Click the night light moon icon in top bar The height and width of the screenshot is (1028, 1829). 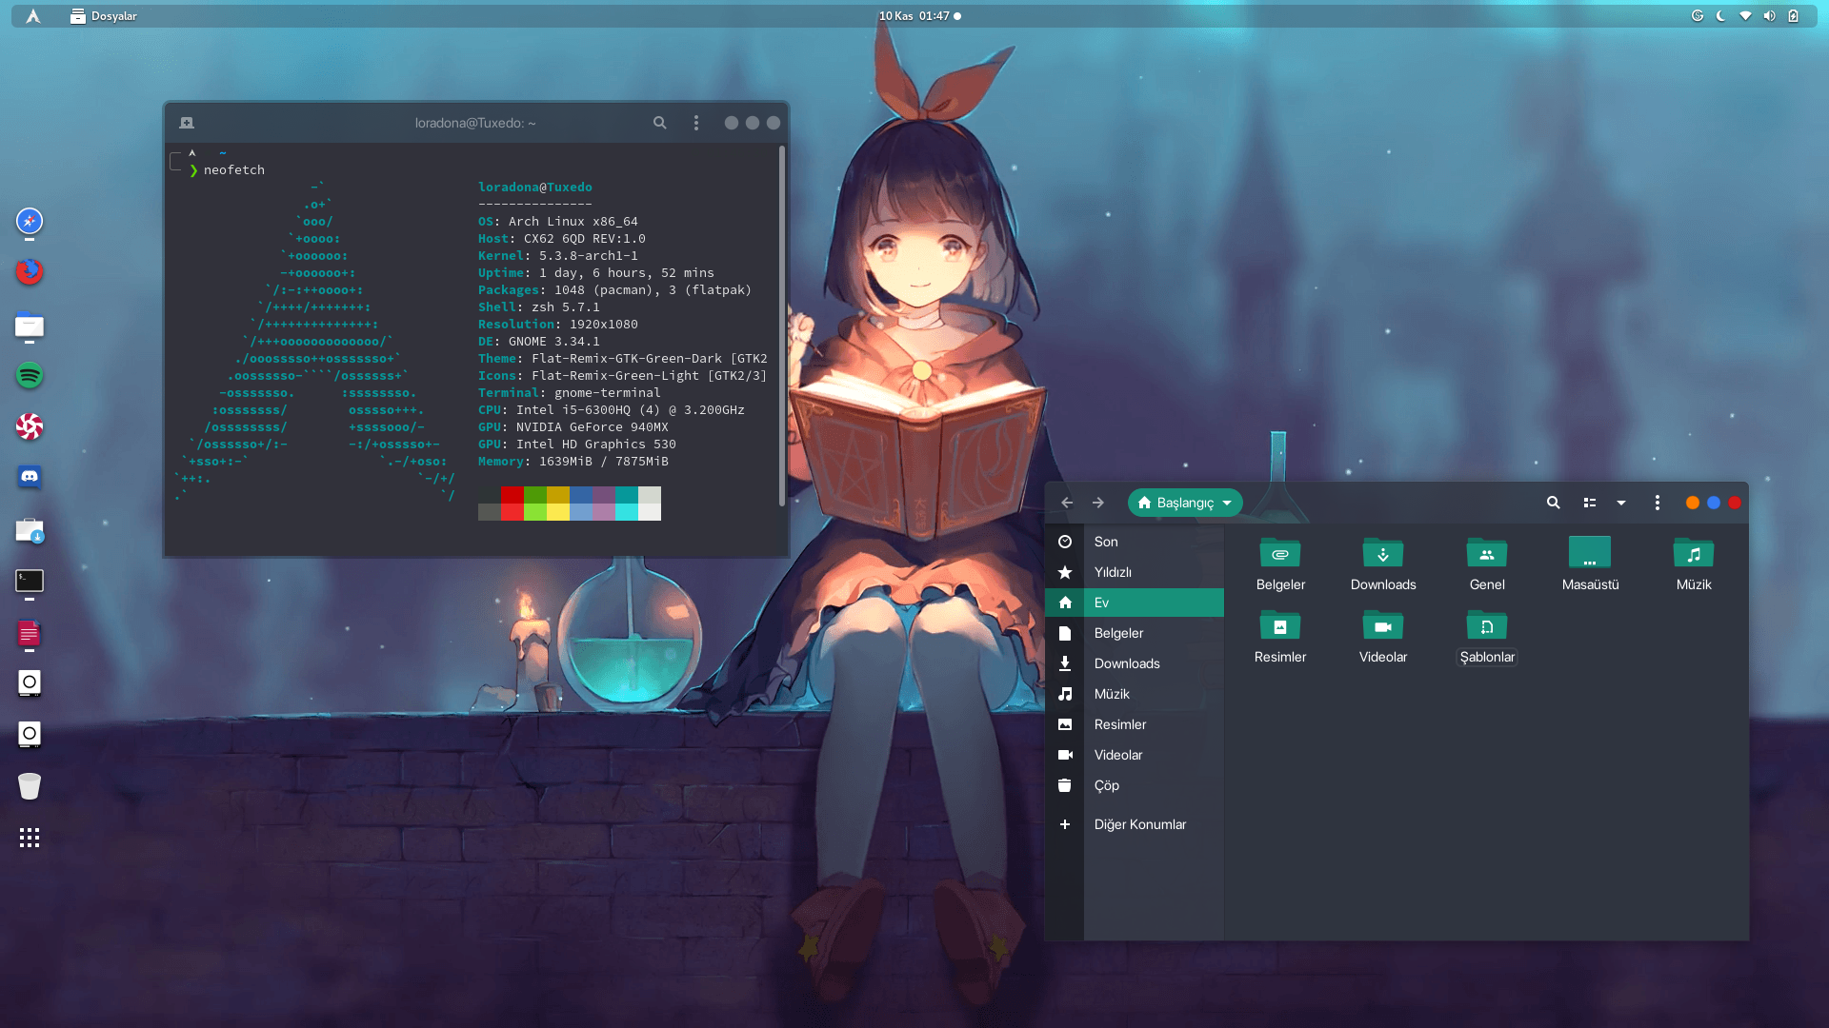click(1721, 16)
